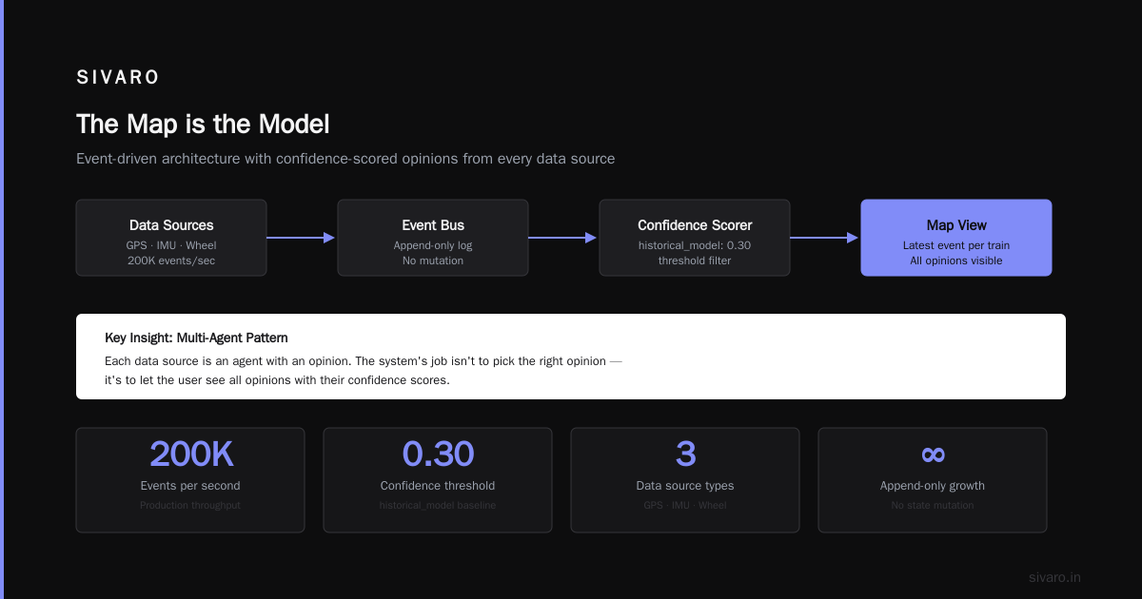
Task: Click the Key Insight: Multi-Agent Pattern heading
Action: point(196,338)
